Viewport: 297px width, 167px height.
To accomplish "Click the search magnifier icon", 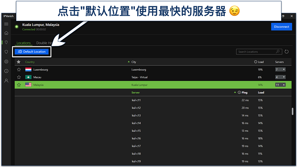I will pos(278,51).
